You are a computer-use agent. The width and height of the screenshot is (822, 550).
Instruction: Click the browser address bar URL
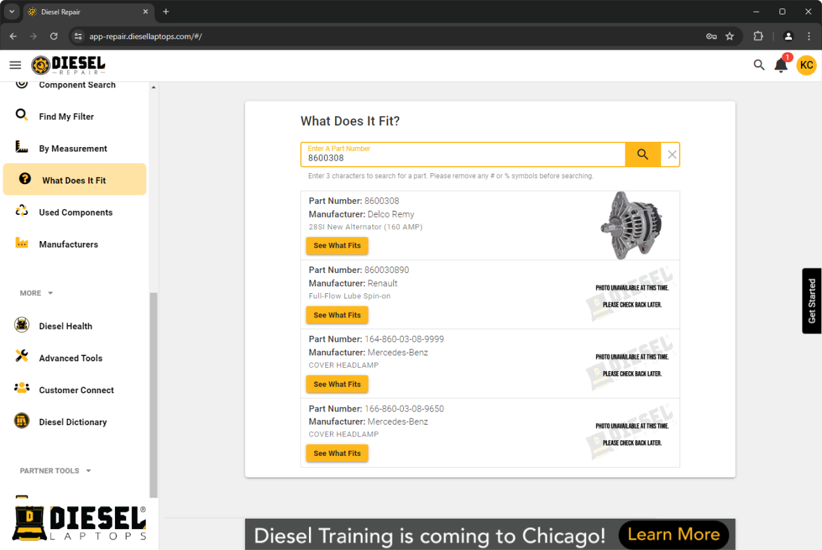[x=145, y=36]
